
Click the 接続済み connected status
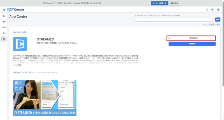pyautogui.click(x=191, y=38)
